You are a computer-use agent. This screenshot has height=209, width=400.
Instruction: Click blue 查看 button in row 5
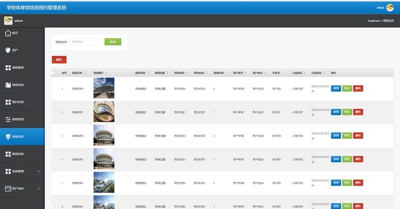336,183
